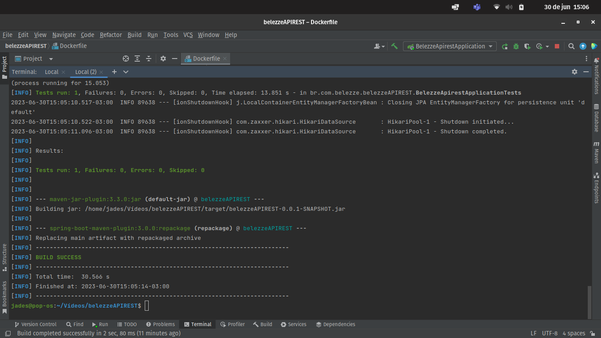Open the Build menu
The image size is (601, 338).
pos(135,35)
